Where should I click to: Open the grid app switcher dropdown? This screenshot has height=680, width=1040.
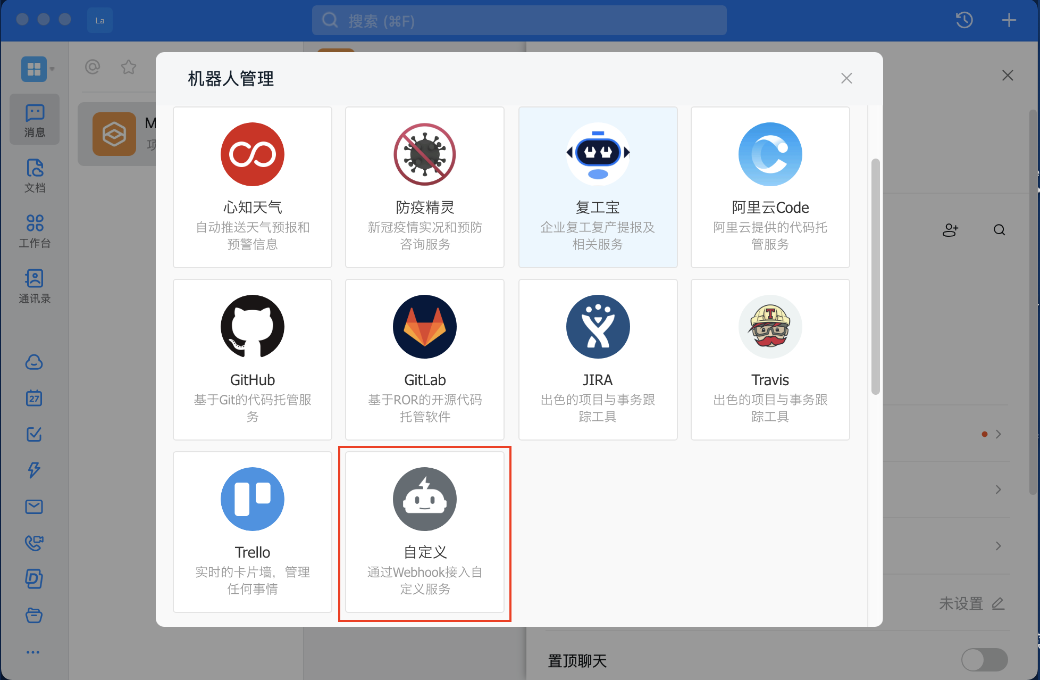coord(38,69)
